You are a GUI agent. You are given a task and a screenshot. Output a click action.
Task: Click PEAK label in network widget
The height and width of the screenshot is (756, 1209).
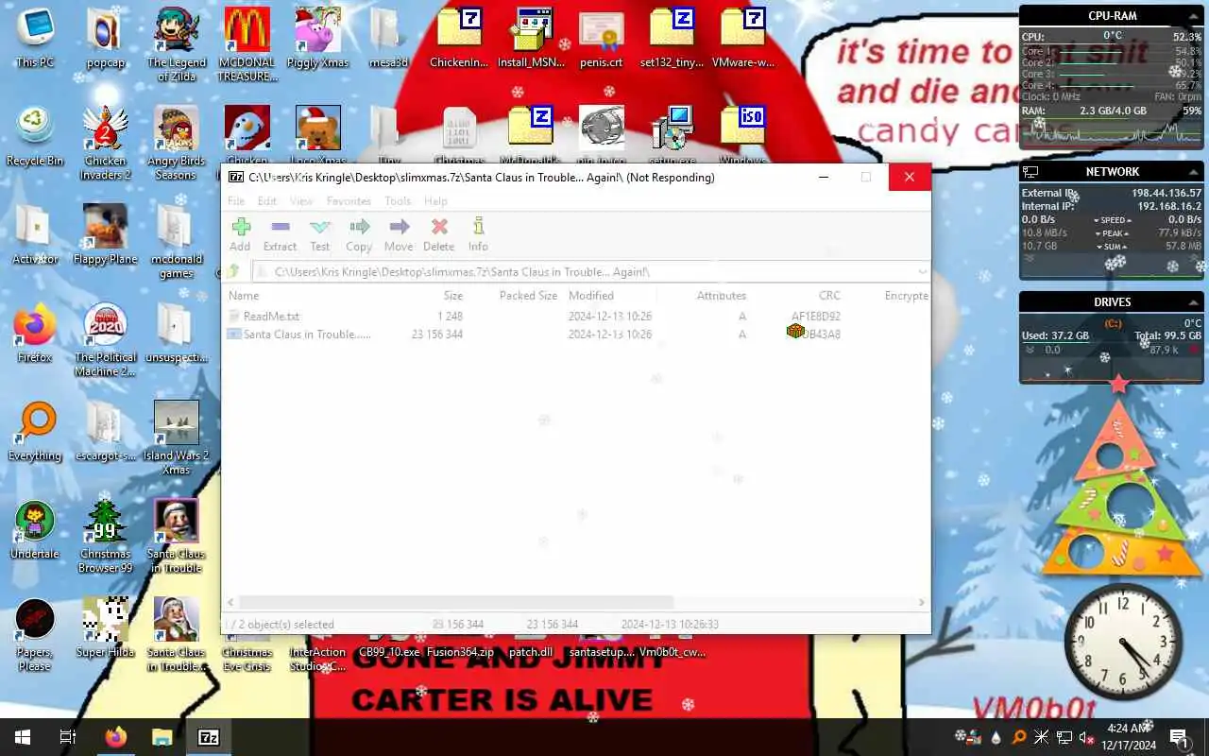pos(1113,233)
